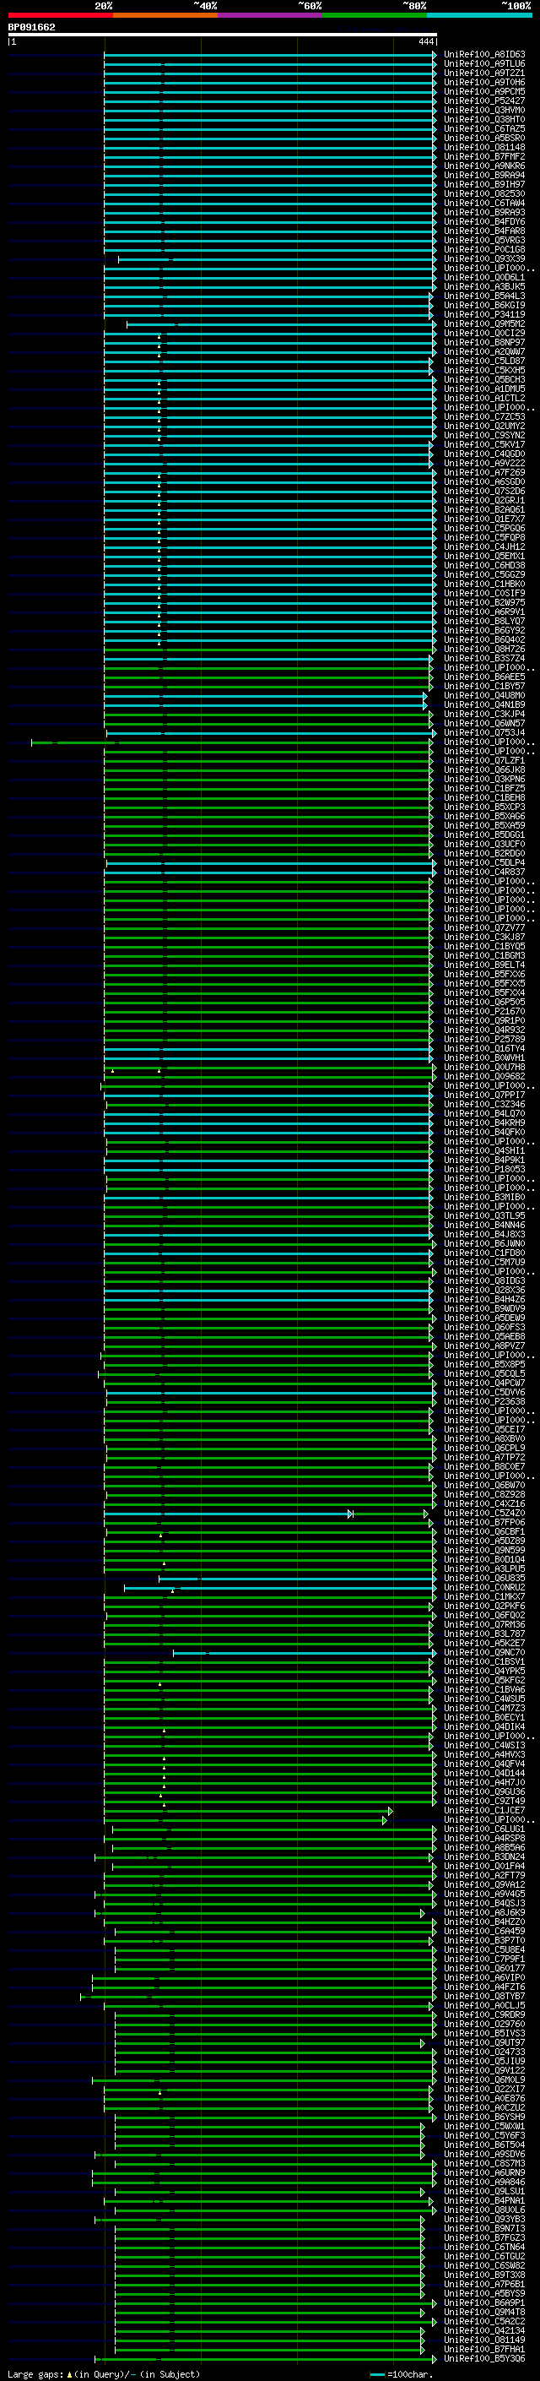The width and height of the screenshot is (540, 2381).
Task: Select hit UniRef100_B6KGI9
Action: (x=484, y=305)
